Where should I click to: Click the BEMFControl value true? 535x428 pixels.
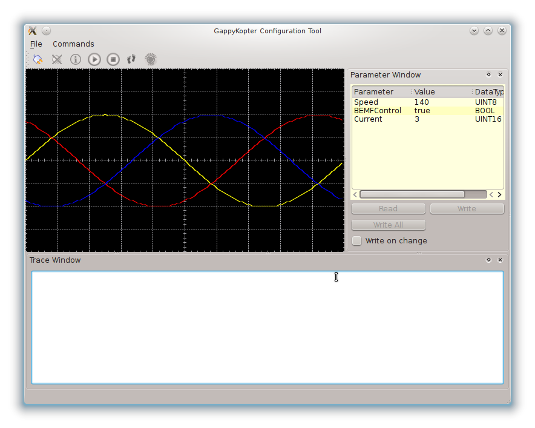pyautogui.click(x=422, y=111)
